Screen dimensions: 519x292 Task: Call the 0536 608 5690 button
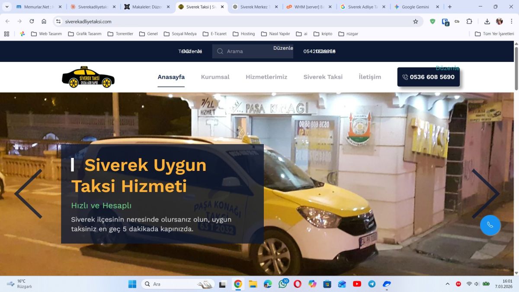(x=428, y=77)
